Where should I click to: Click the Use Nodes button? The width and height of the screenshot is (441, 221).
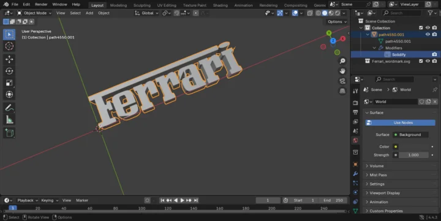pyautogui.click(x=400, y=123)
